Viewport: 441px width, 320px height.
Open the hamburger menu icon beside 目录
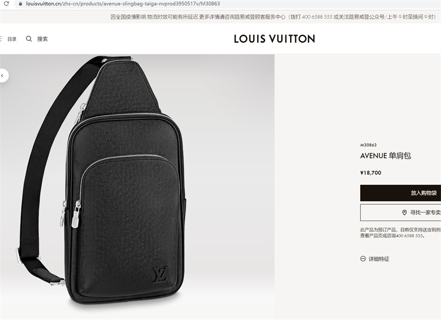click(1, 39)
